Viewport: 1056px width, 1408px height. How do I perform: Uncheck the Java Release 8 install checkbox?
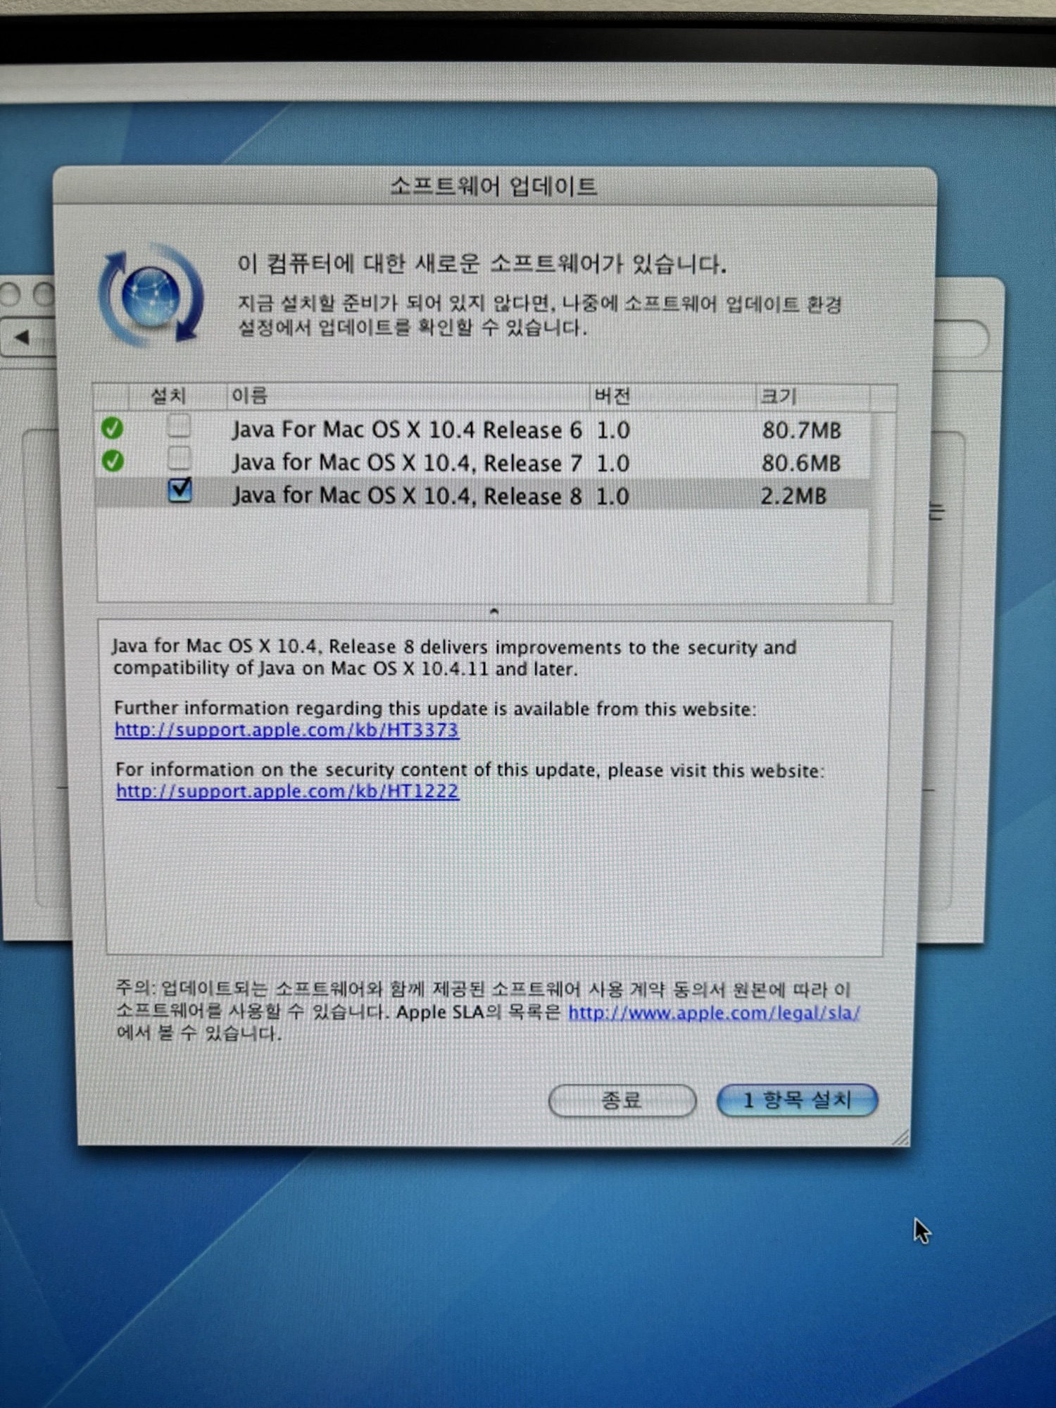pyautogui.click(x=180, y=490)
